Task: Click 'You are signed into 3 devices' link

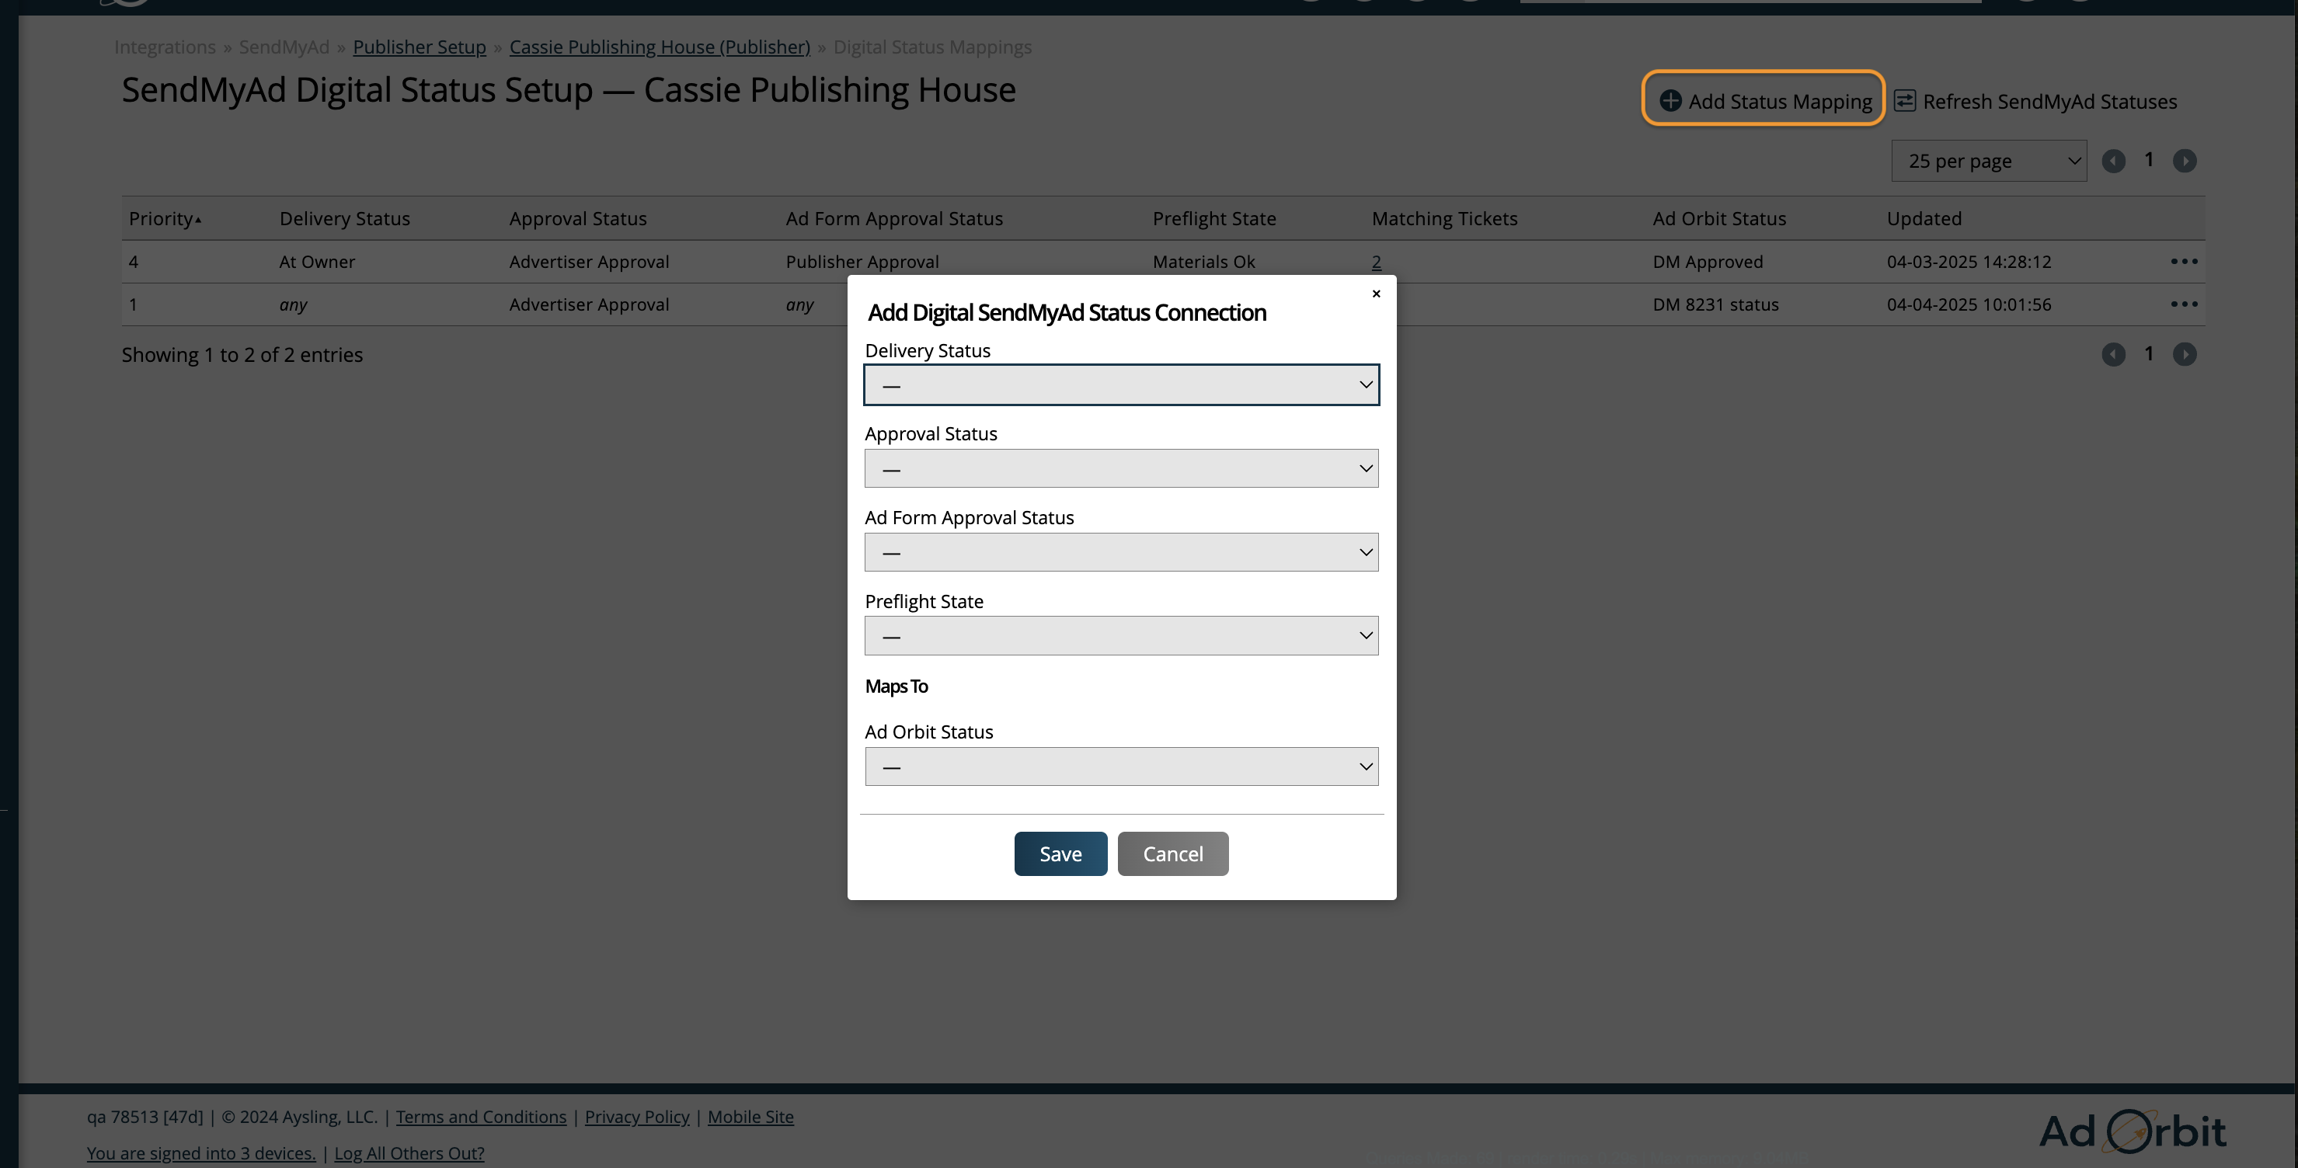Action: 200,1152
